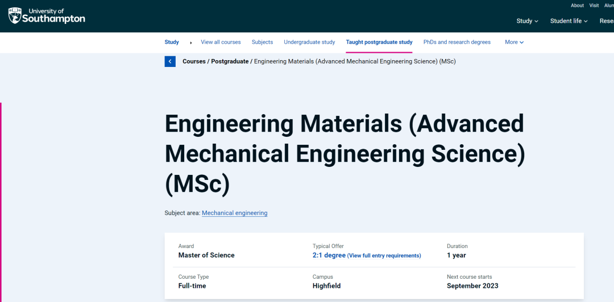Go to the Subjects nav item

262,42
